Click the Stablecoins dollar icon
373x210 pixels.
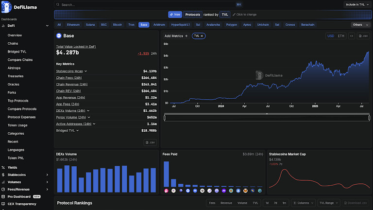tap(3, 175)
